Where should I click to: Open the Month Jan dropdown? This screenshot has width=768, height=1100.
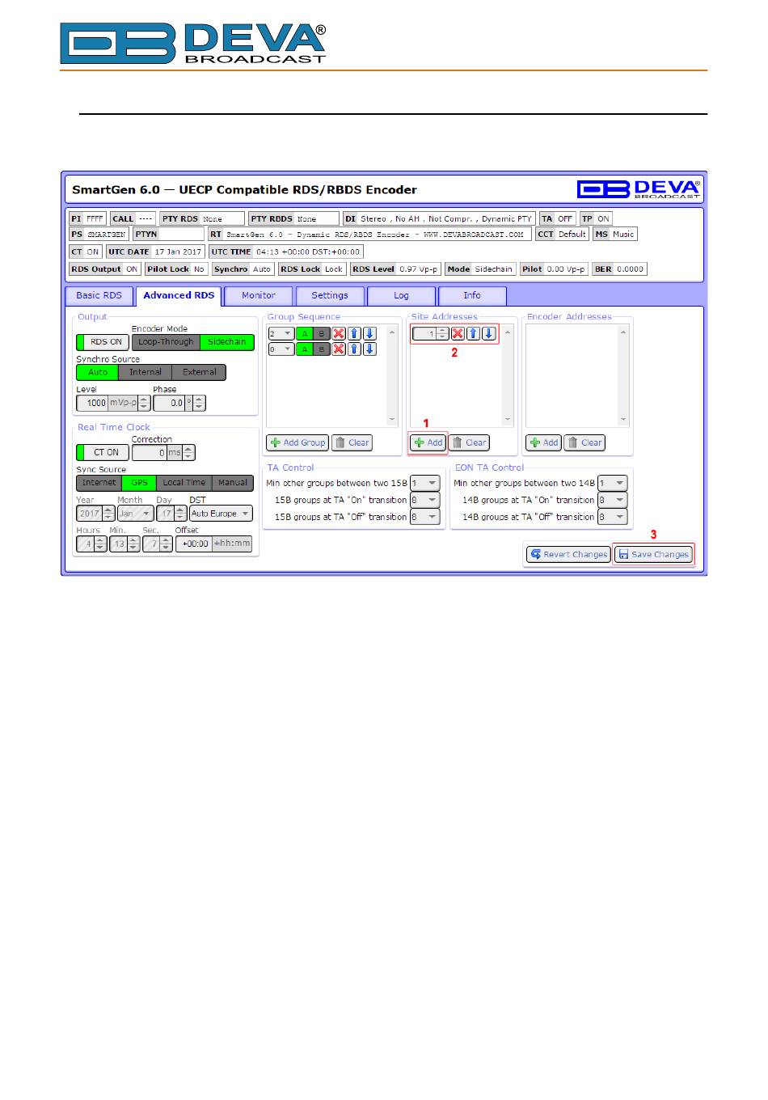136,514
